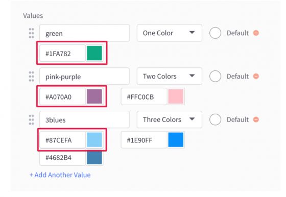Viewport: 286px width, 197px height.
Task: Choose the Default radio for 3blues
Action: (215, 119)
